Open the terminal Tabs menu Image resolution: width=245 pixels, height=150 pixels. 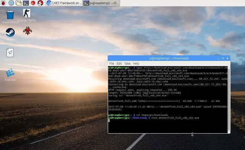pyautogui.click(x=127, y=64)
